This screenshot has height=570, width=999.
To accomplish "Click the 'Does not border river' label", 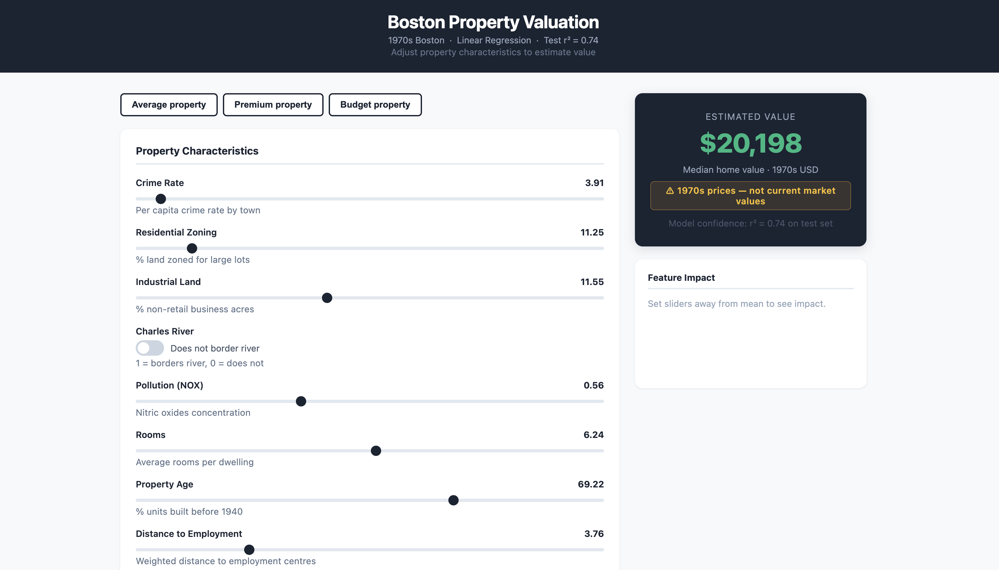I will pyautogui.click(x=215, y=348).
